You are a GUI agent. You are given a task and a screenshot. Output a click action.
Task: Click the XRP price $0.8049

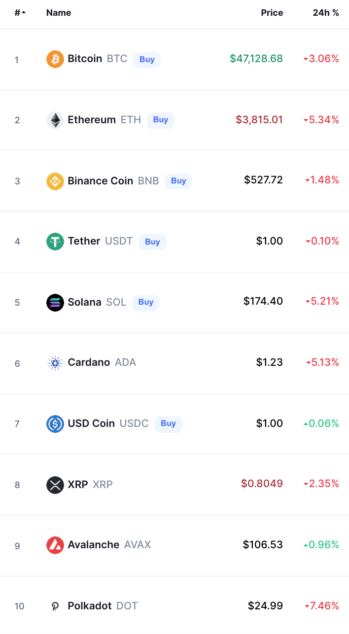tap(262, 484)
